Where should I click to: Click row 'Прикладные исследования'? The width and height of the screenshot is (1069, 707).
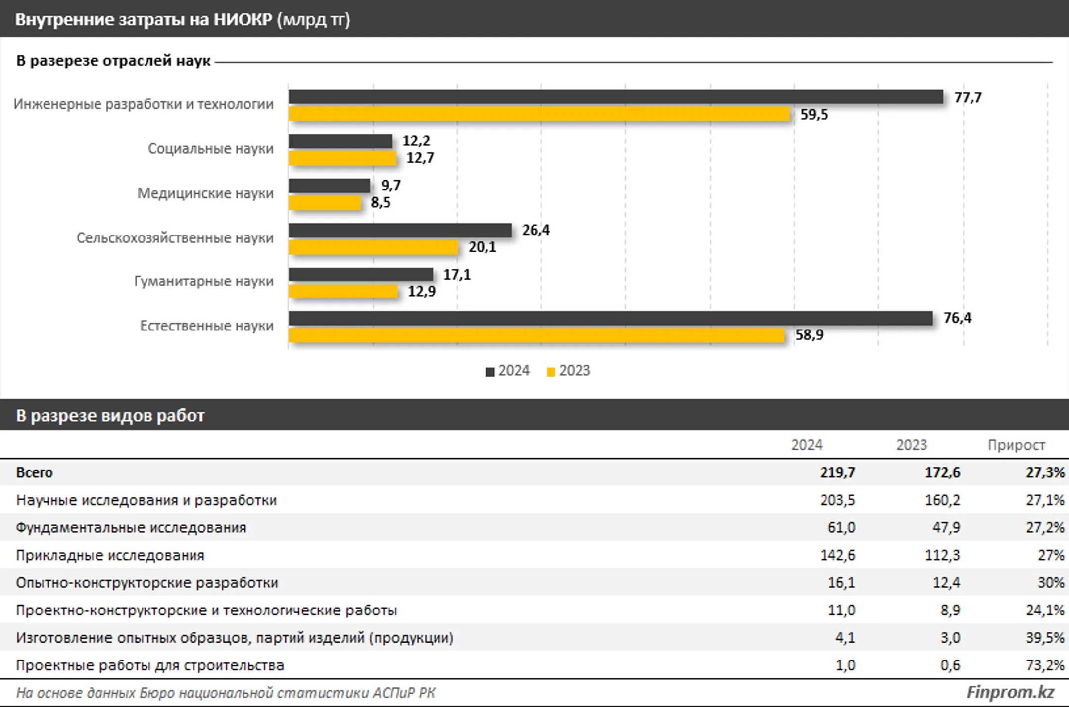534,555
